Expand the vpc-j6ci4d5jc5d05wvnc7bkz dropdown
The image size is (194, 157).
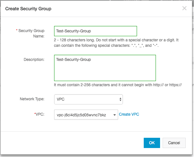click(86, 115)
